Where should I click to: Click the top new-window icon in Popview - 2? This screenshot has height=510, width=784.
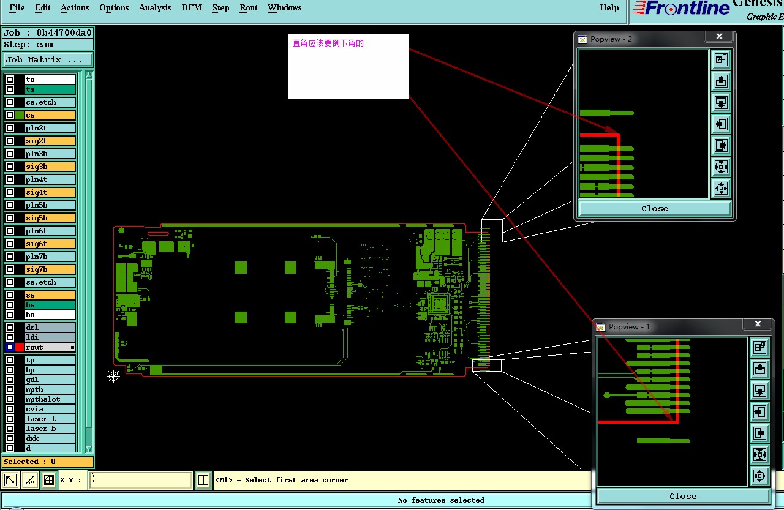tap(721, 59)
